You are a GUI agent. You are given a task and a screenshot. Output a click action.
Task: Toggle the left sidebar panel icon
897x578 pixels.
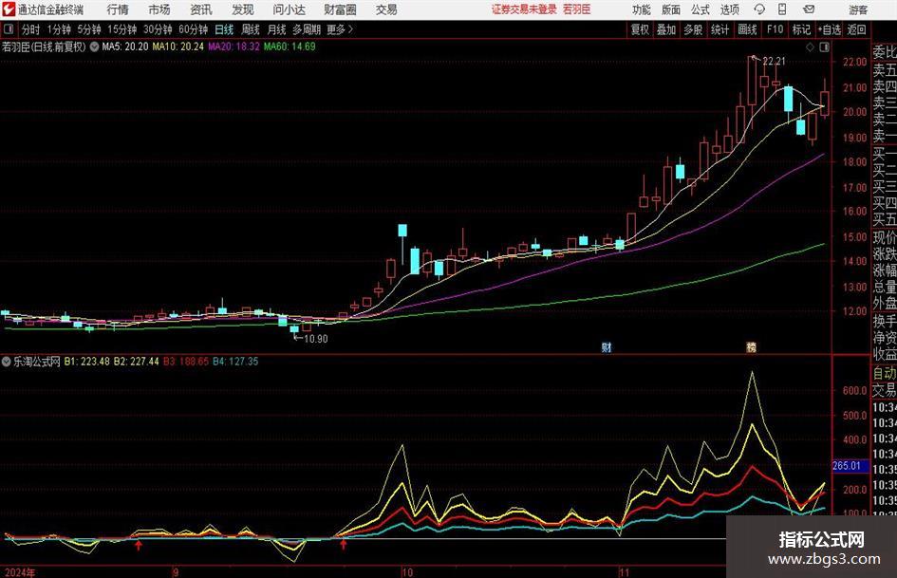point(8,29)
